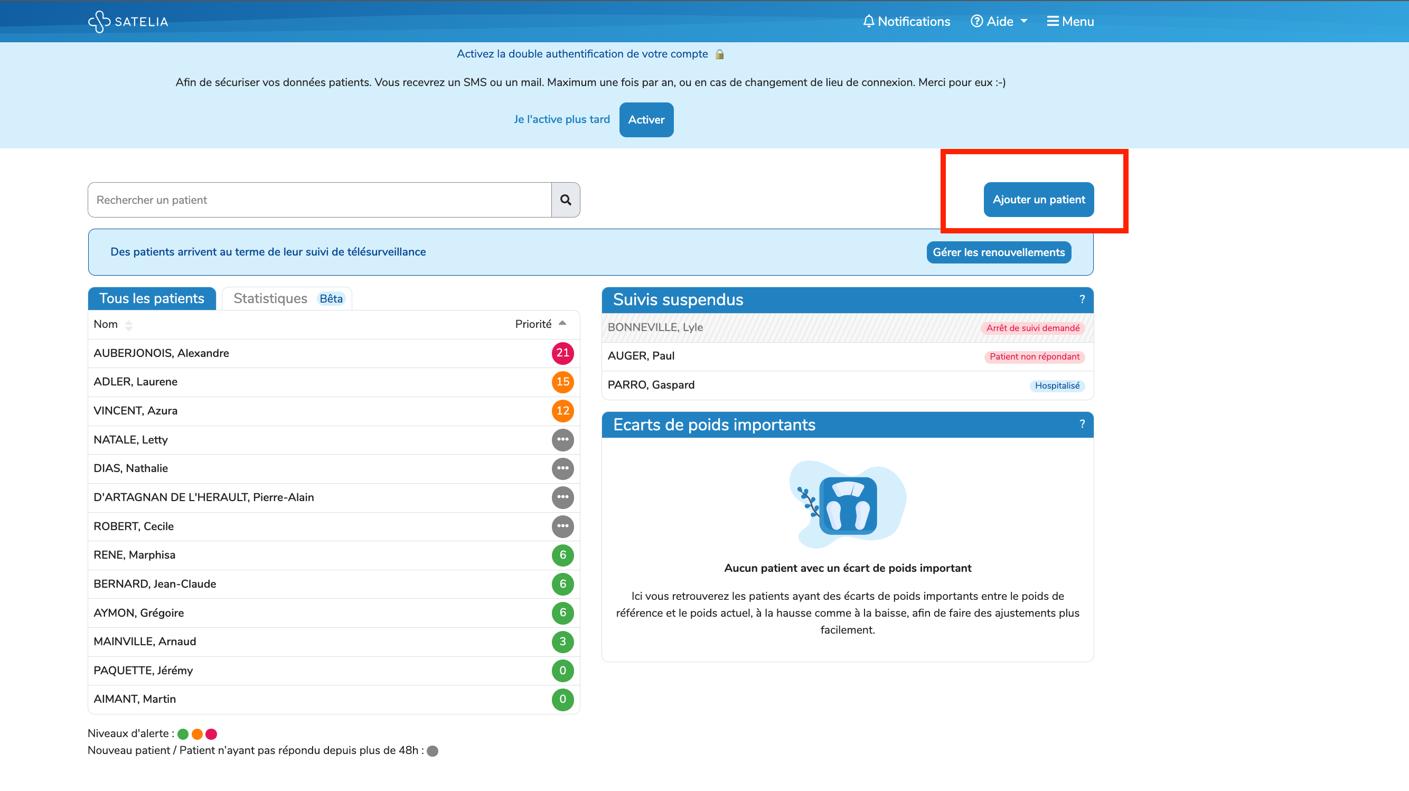This screenshot has height=791, width=1409.
Task: Click weight scale illustration
Action: click(847, 505)
